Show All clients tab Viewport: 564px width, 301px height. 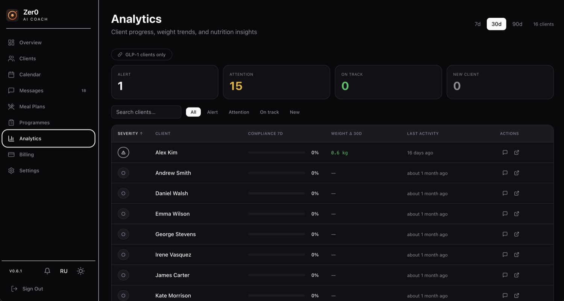coord(193,112)
